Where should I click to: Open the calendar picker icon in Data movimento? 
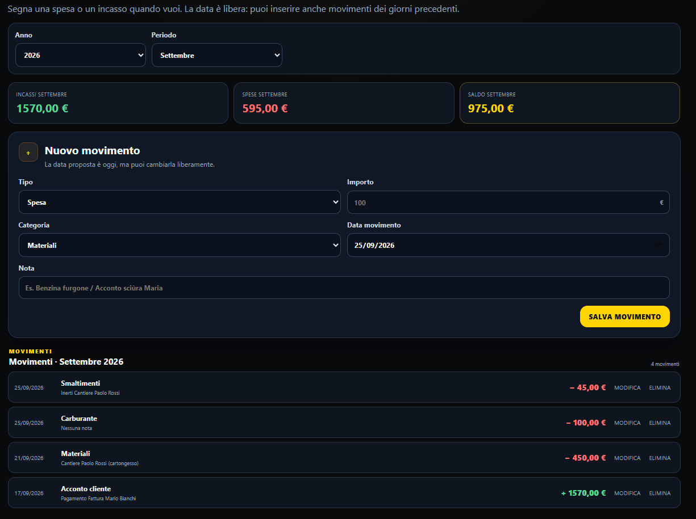point(659,246)
